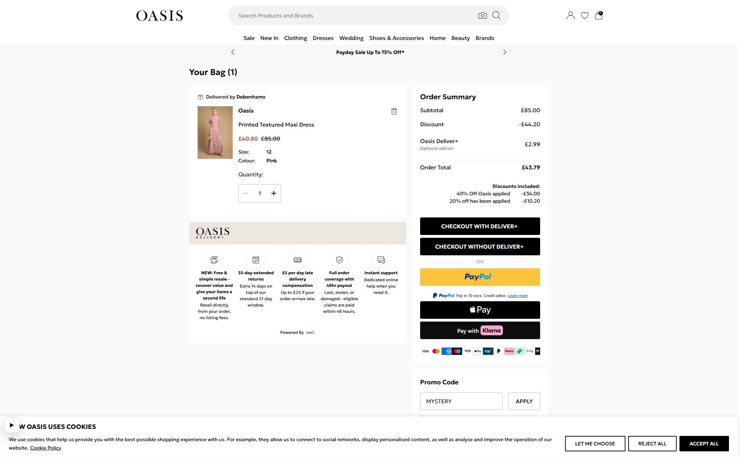Pay with Klarna button
Viewport: 743px width, 458px height.
pyautogui.click(x=480, y=330)
